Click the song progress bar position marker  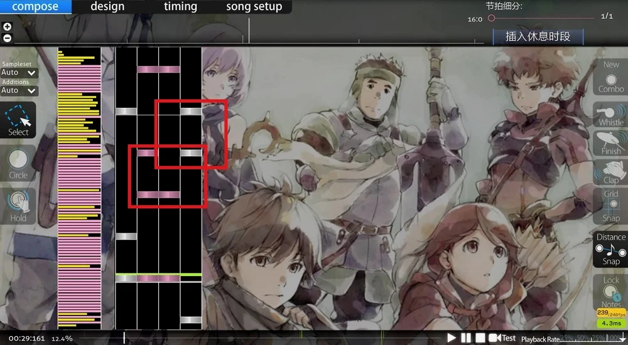pyautogui.click(x=124, y=338)
